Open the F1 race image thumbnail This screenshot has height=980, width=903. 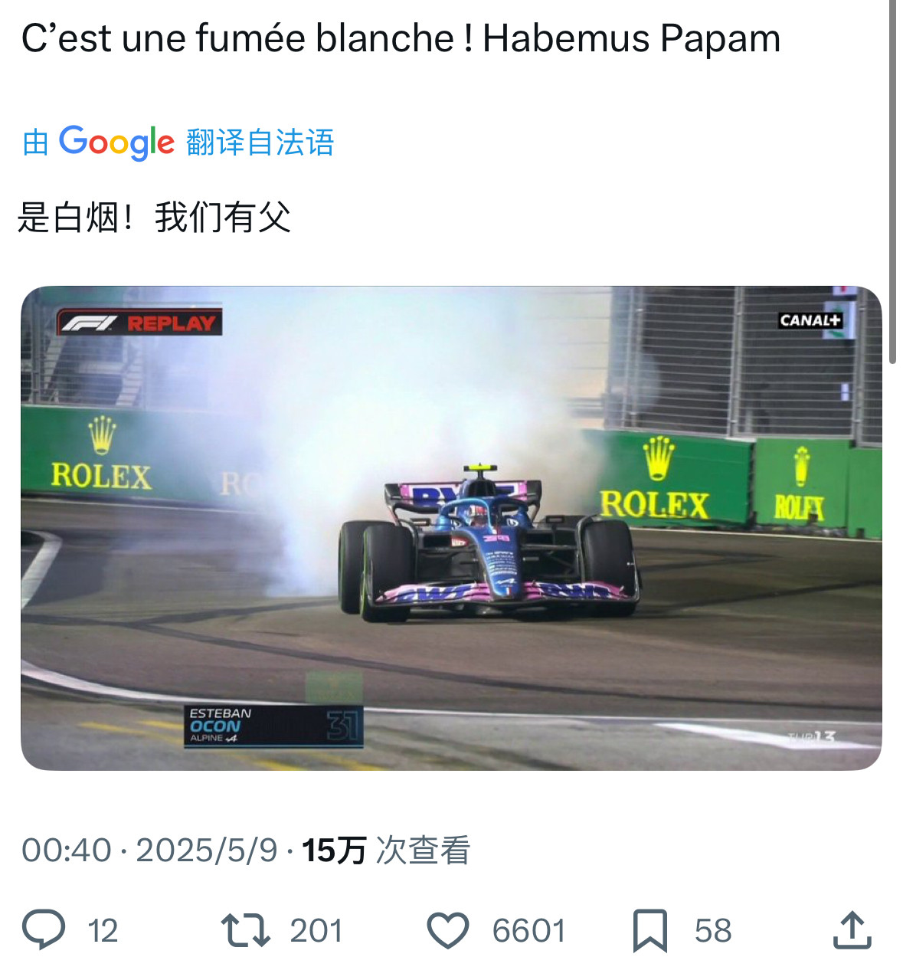point(451,528)
